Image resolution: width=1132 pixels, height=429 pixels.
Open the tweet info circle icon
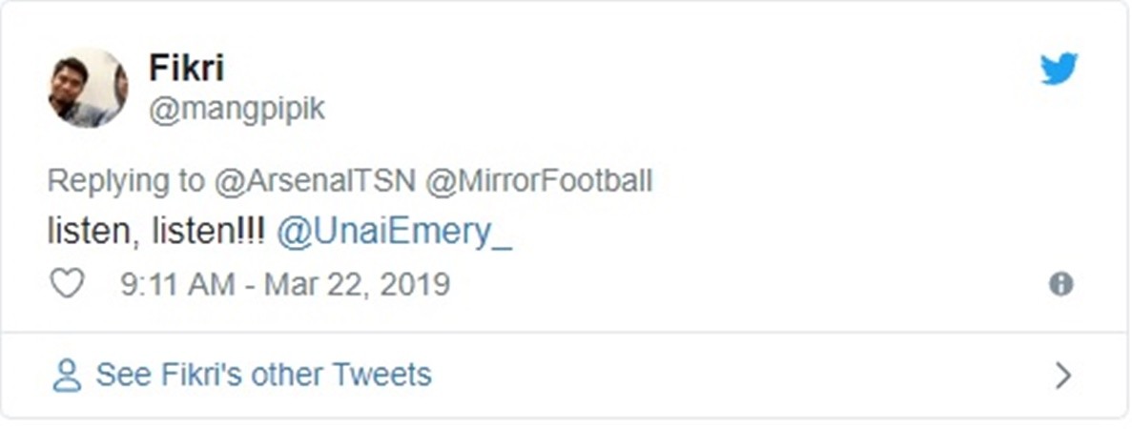tap(1060, 284)
